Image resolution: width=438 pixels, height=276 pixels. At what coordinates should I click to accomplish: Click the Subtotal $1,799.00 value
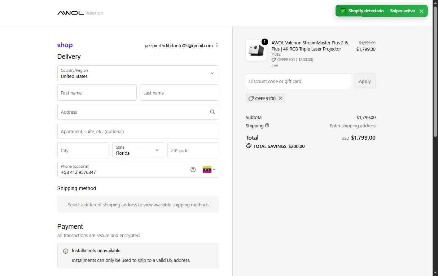tap(366, 117)
